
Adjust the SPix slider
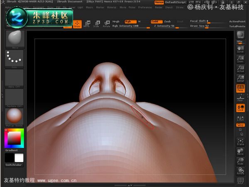coord(240,42)
